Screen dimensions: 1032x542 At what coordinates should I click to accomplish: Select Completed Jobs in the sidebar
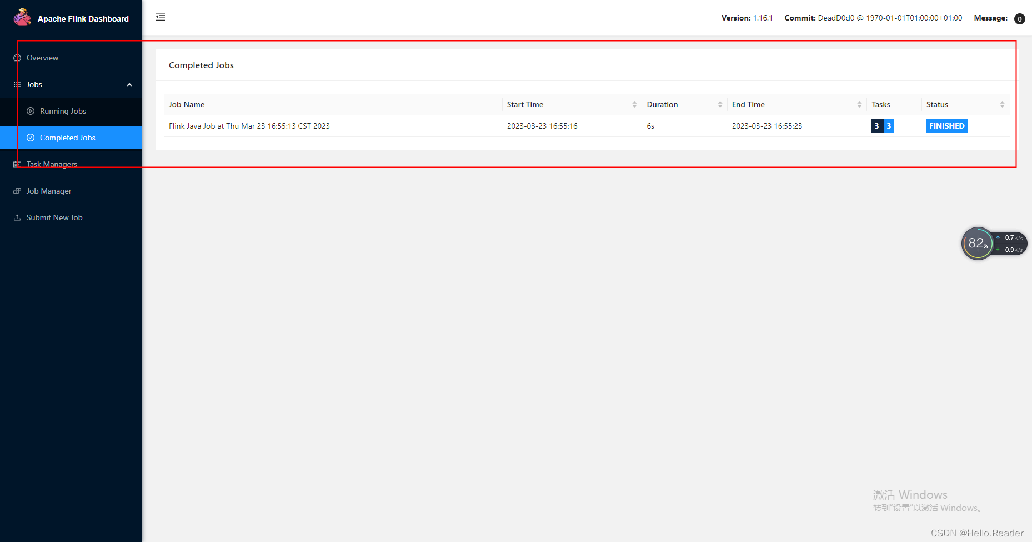click(71, 138)
